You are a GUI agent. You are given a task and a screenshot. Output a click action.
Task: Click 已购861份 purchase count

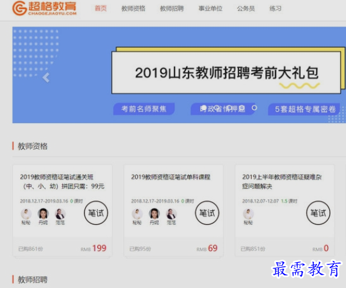30,249
